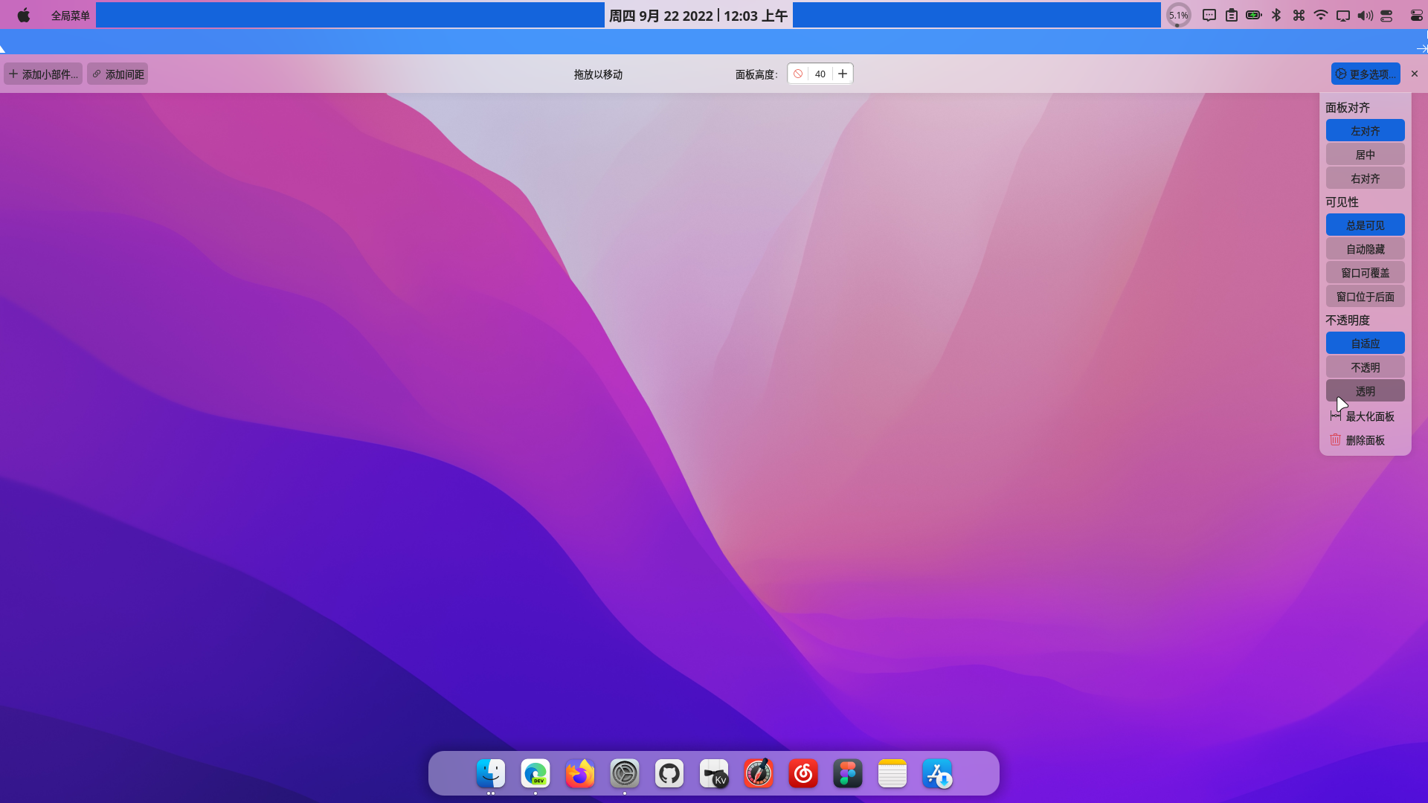Open the Bluetooth tray icon

[1276, 15]
